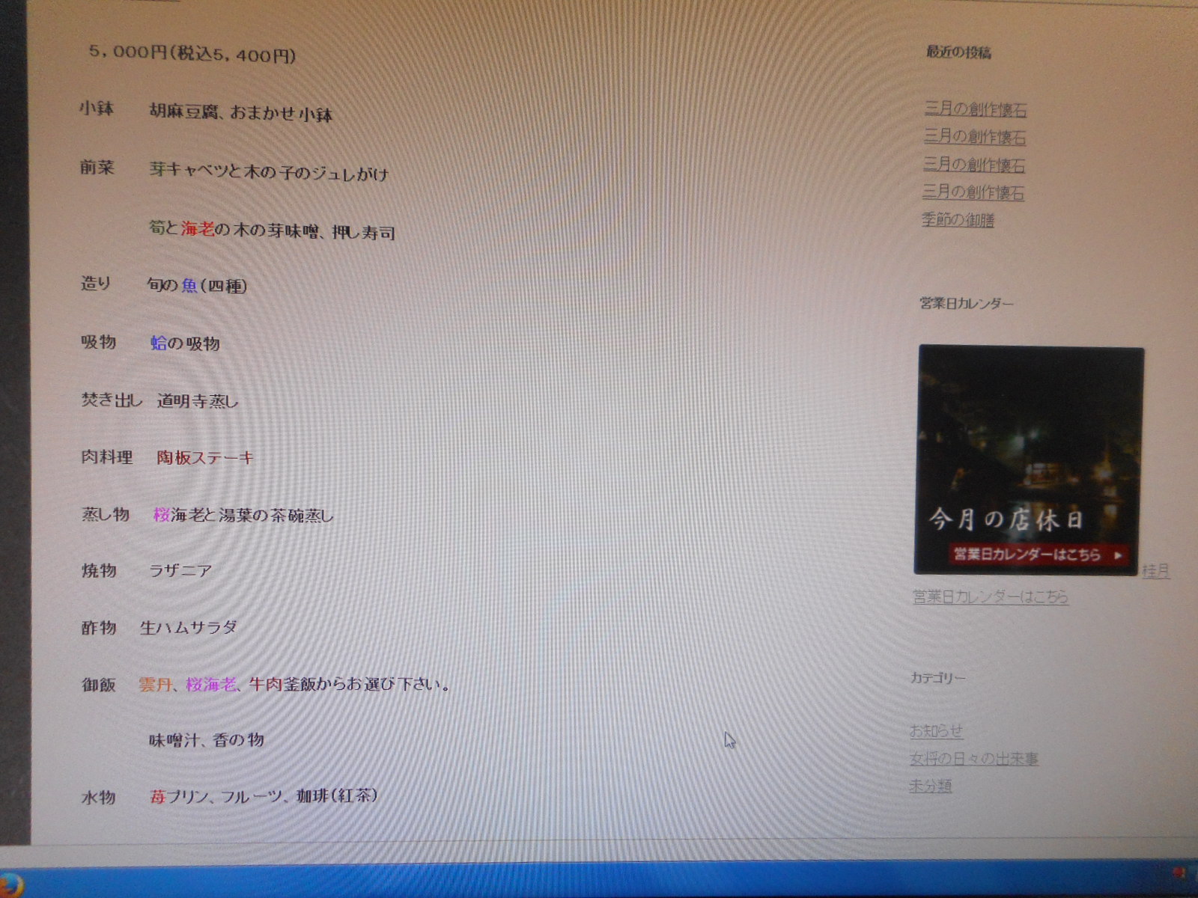
Task: Click the 桂月 link beside the banner
Action: (x=1155, y=571)
